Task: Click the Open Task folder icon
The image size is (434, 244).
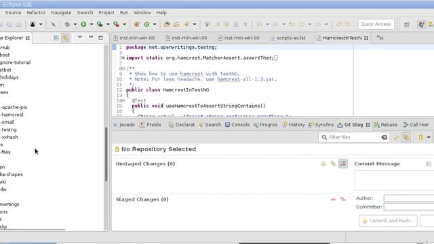Action: [176, 24]
